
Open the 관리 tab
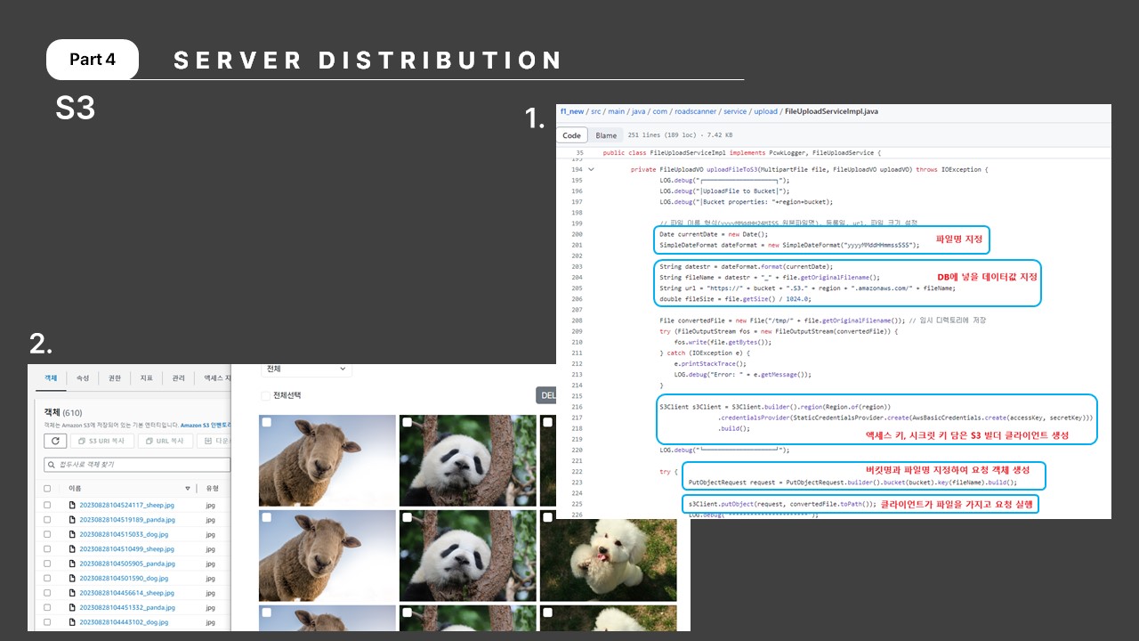pyautogui.click(x=179, y=378)
